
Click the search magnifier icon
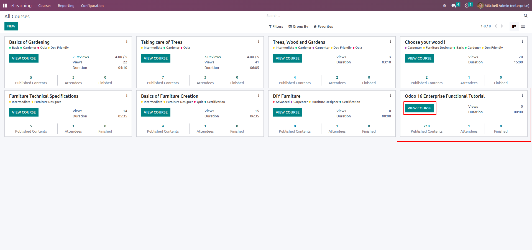(525, 16)
